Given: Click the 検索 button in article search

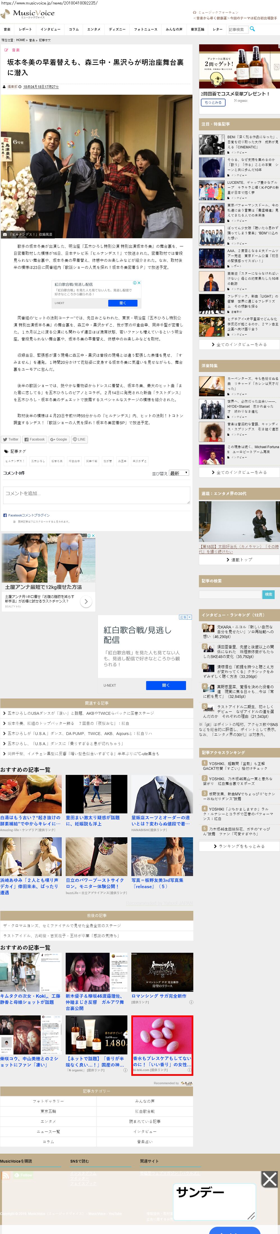Looking at the screenshot, I should tap(268, 594).
